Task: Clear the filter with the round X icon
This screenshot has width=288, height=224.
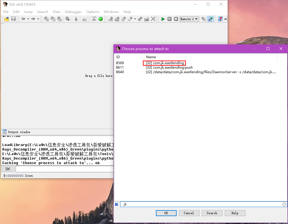Action: click(x=284, y=204)
